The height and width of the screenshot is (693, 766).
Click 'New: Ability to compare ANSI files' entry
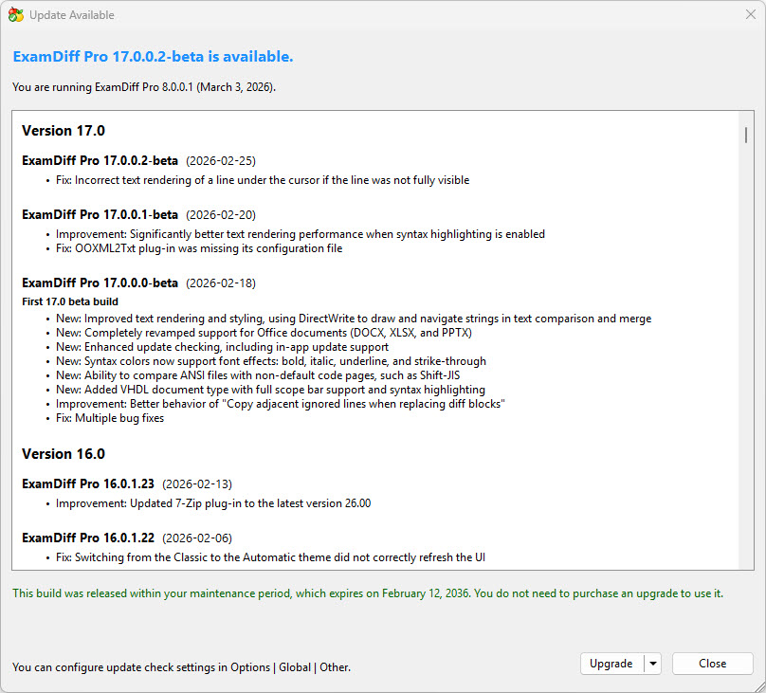click(x=258, y=375)
